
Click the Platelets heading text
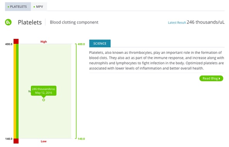click(x=30, y=22)
